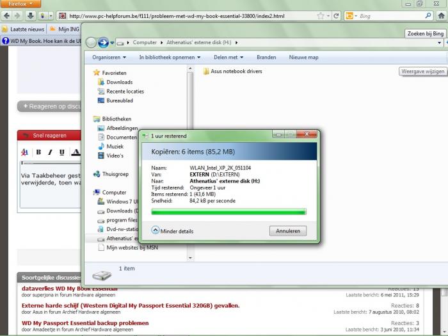
Task: Open dataverlies WD My Book Essential thread
Action: pos(69,288)
